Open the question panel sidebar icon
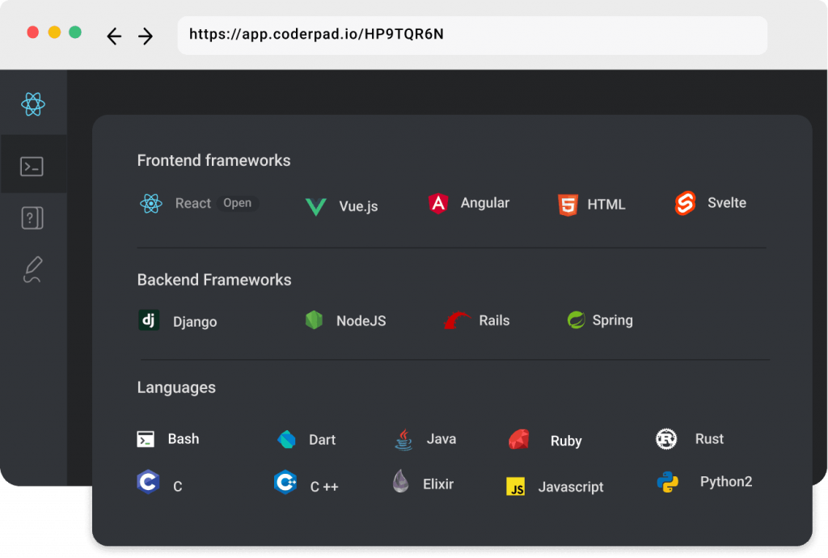 point(32,218)
